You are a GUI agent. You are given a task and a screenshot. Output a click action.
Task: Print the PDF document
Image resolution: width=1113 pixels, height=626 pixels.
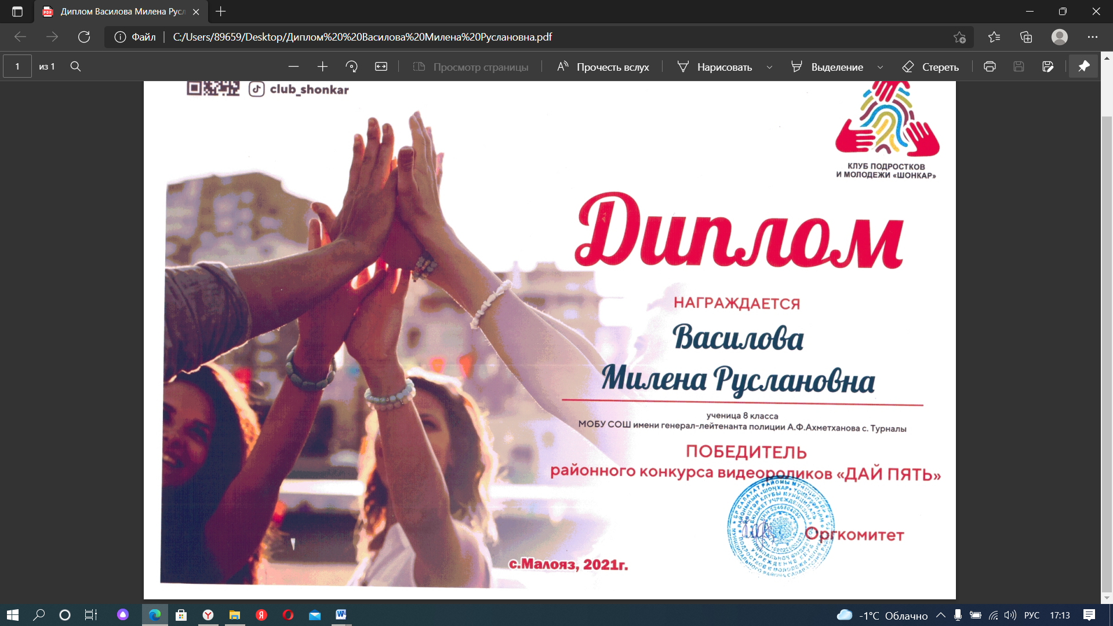tap(990, 67)
